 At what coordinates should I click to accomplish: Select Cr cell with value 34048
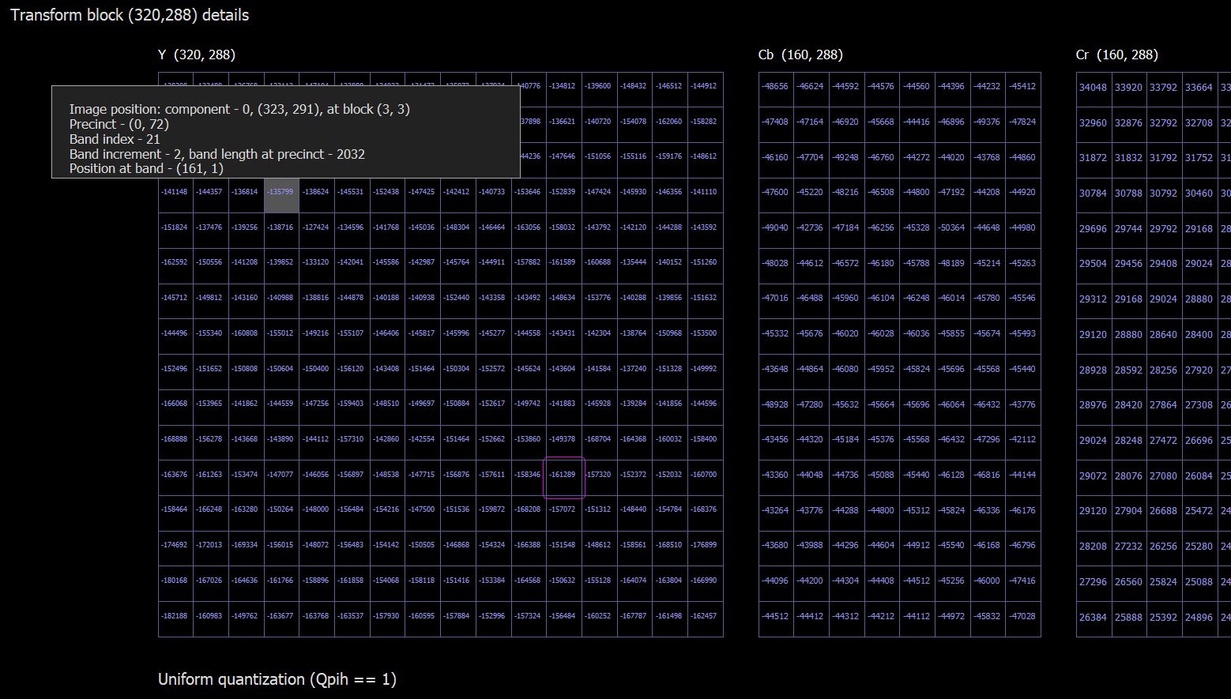[x=1094, y=87]
